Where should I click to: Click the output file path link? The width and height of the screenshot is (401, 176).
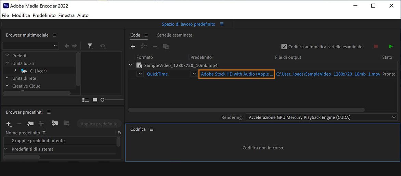pyautogui.click(x=328, y=74)
